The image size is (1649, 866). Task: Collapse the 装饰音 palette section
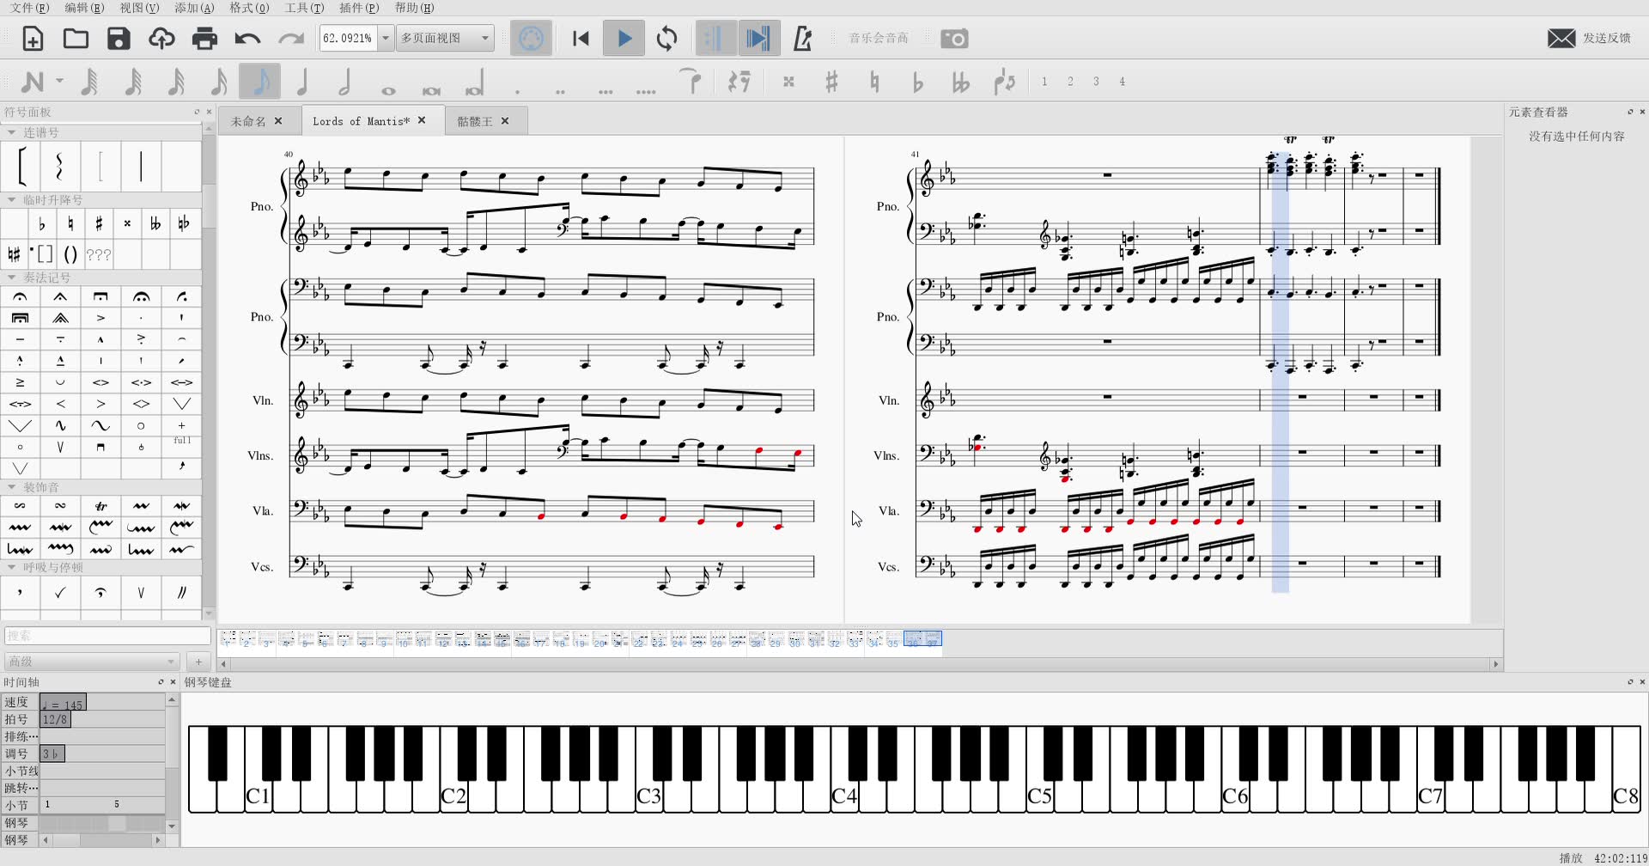pyautogui.click(x=11, y=487)
